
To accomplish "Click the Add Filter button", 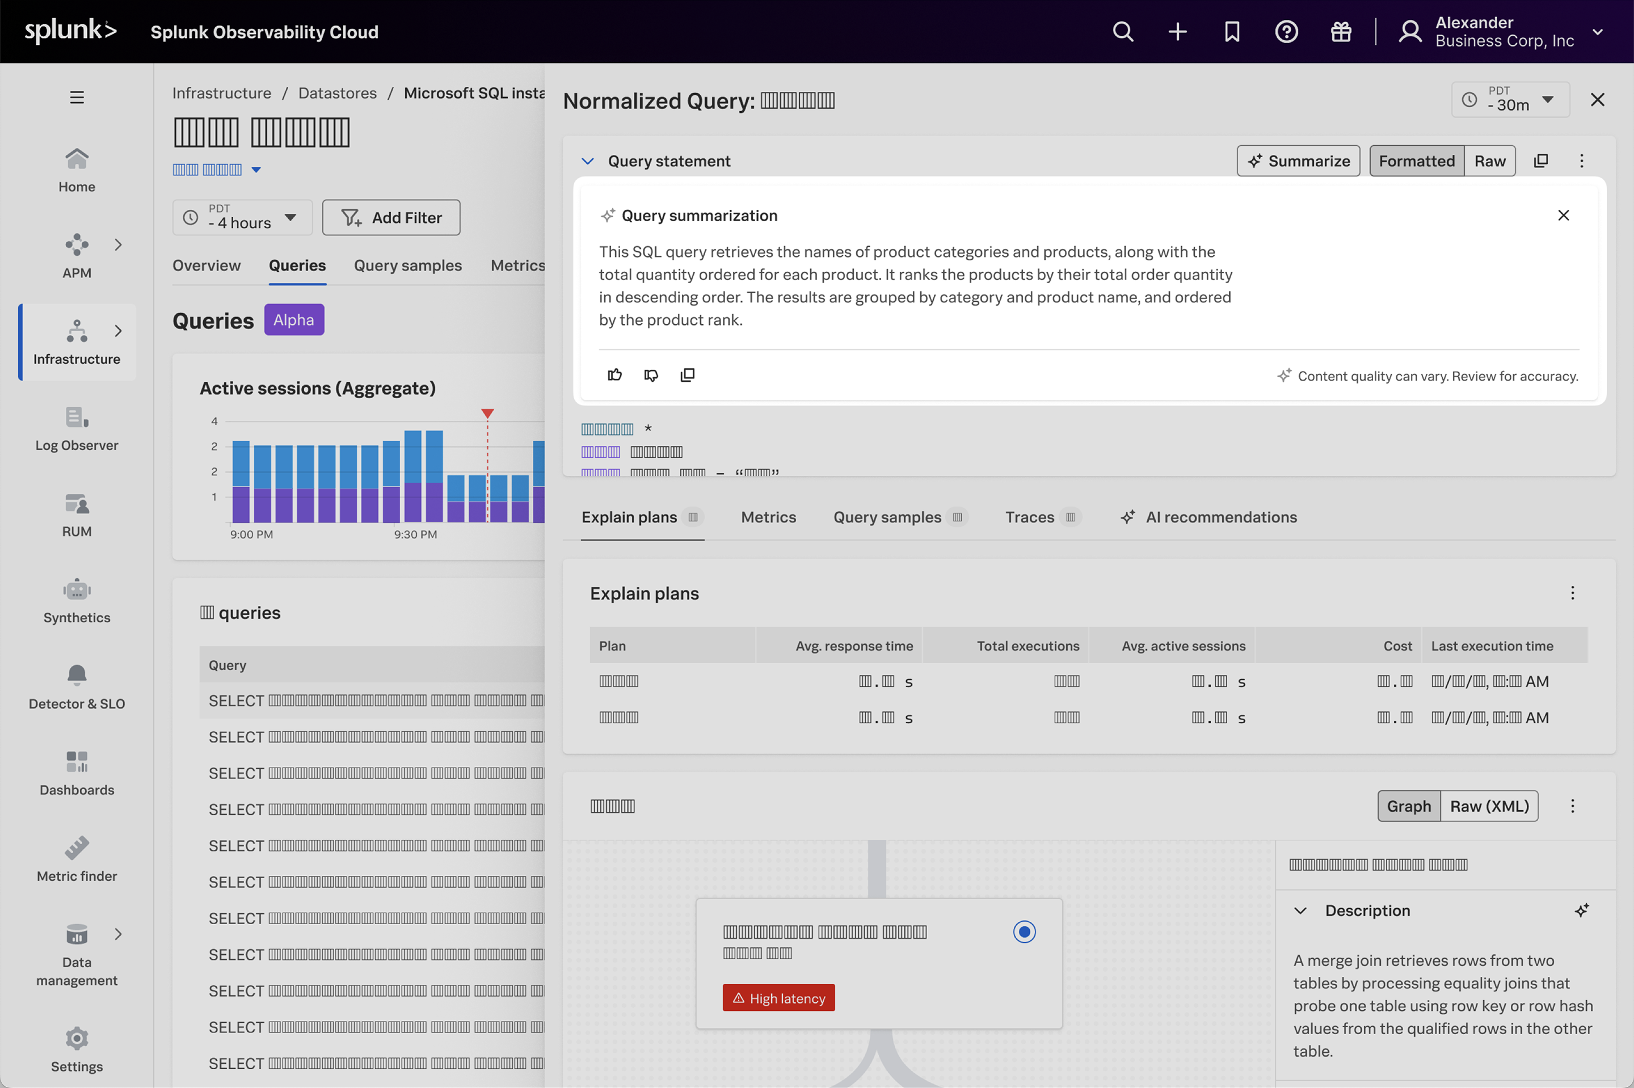I will point(391,218).
